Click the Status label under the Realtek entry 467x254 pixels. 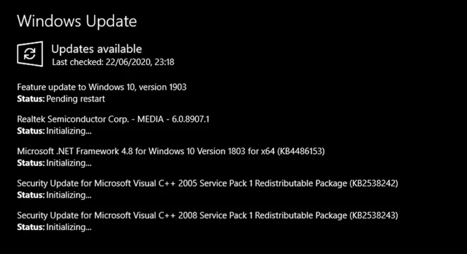tap(31, 131)
